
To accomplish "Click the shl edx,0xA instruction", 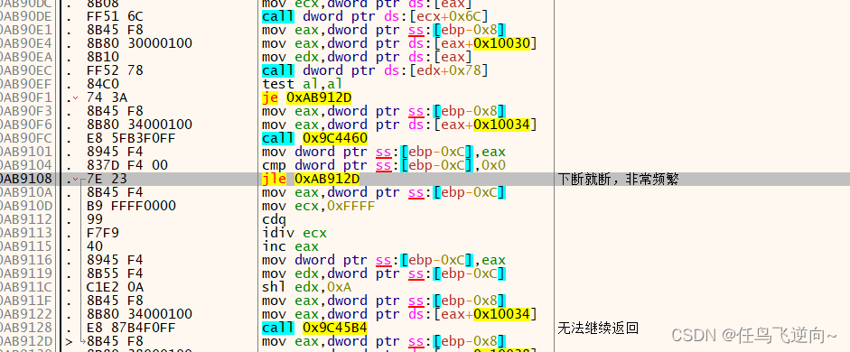I will pyautogui.click(x=308, y=288).
